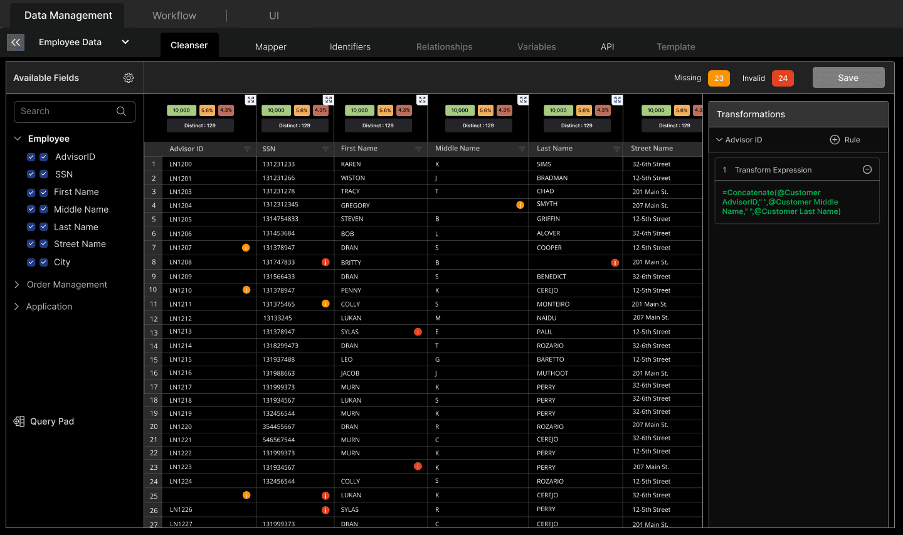
Task: Collapse the Employee tree group
Action: 18,139
